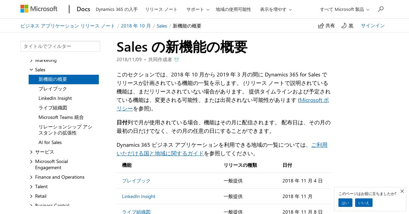Image resolution: width=409 pixels, height=214 pixels.
Task: Answer いいえ to the feedback prompt
Action: [364, 203]
